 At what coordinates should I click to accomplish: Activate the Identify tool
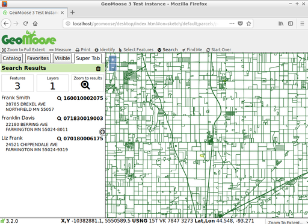tap(105, 49)
